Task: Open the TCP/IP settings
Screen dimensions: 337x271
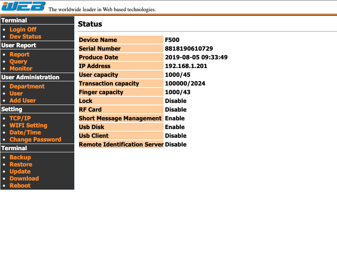Action: click(20, 118)
